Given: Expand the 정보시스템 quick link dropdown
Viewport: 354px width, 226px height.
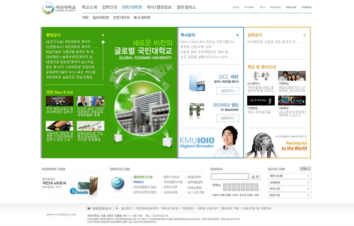Looking at the screenshot, I should (x=309, y=176).
